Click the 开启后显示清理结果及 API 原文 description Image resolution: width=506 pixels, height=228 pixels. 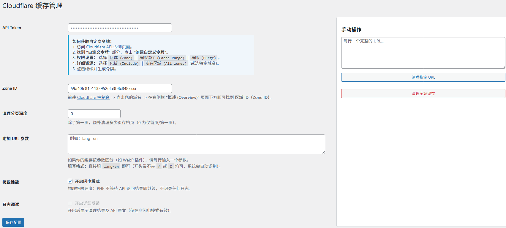[121, 210]
